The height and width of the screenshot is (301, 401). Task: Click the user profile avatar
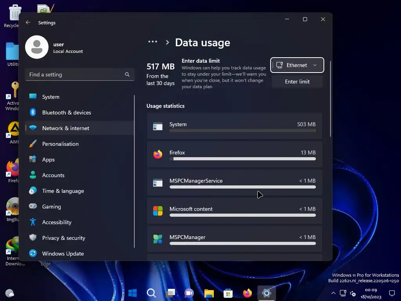pos(37,47)
